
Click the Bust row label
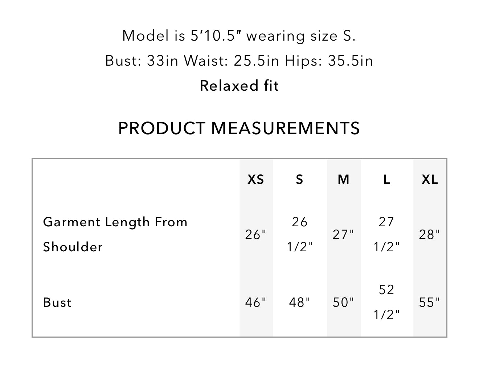(57, 302)
